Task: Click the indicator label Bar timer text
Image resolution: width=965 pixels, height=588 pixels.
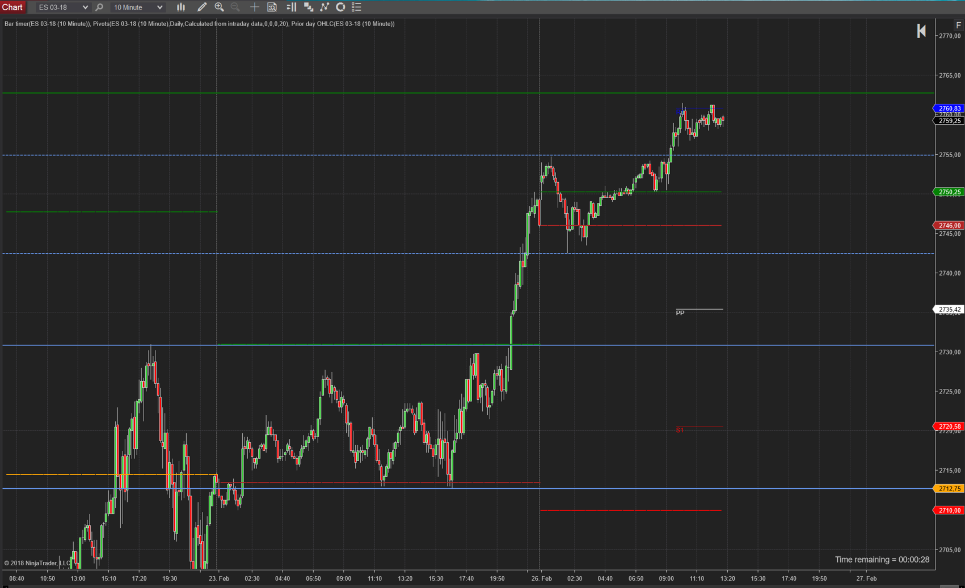Action: click(x=47, y=24)
